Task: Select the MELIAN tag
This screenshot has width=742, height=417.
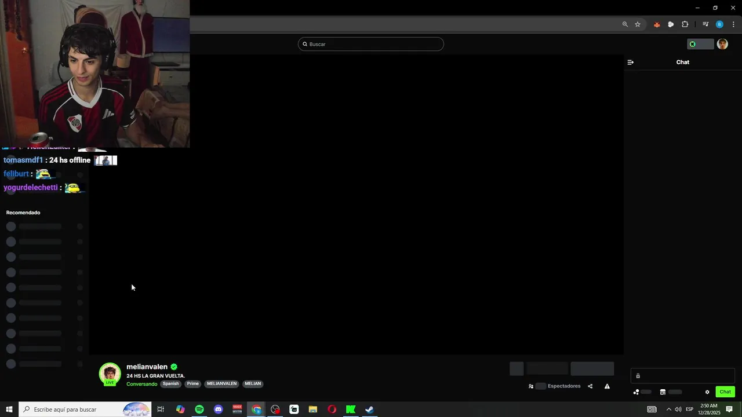Action: 253,383
